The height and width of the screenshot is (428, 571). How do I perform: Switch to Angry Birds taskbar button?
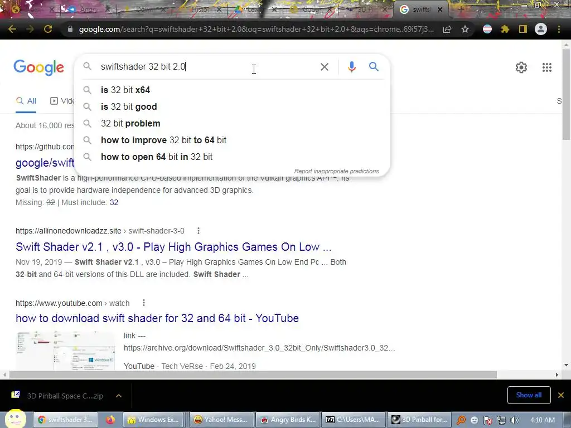(288, 420)
